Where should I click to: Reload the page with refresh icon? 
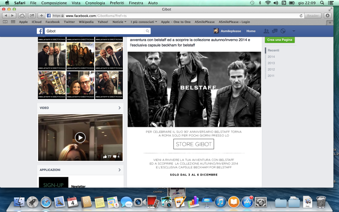click(x=301, y=16)
